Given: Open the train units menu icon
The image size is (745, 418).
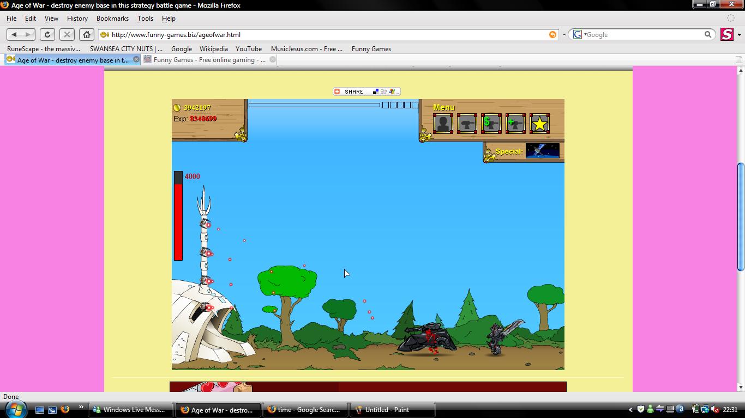Looking at the screenshot, I should [x=443, y=124].
